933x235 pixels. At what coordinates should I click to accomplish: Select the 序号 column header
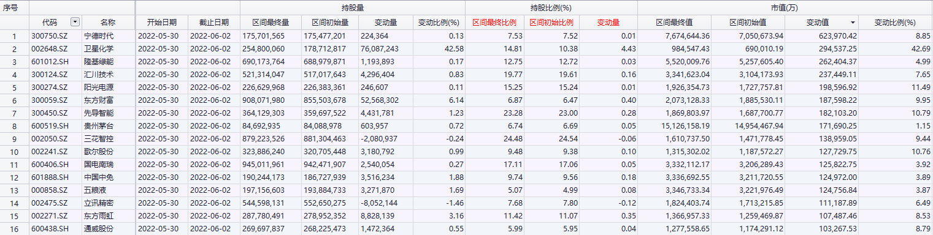pos(10,8)
